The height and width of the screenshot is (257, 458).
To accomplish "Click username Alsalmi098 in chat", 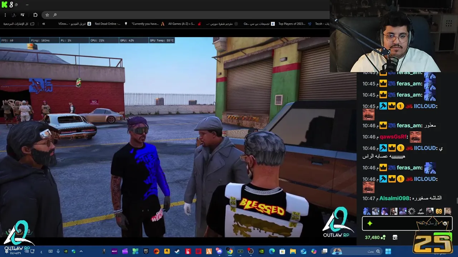I will click(394, 198).
